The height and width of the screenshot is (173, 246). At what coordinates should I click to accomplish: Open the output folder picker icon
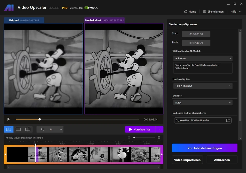[228, 120]
